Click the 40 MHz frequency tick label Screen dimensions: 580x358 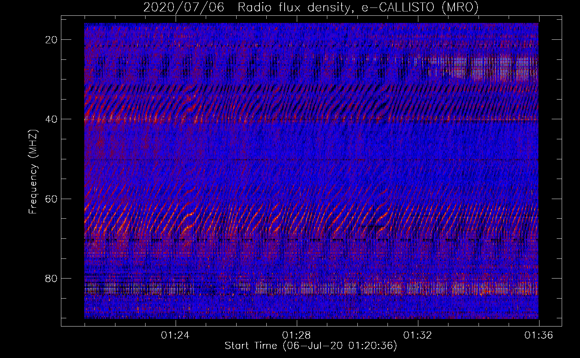pos(52,119)
